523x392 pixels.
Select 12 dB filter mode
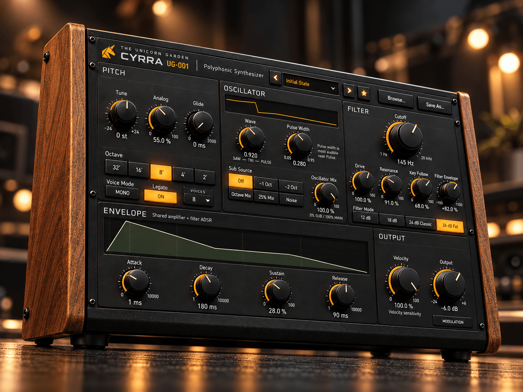366,218
